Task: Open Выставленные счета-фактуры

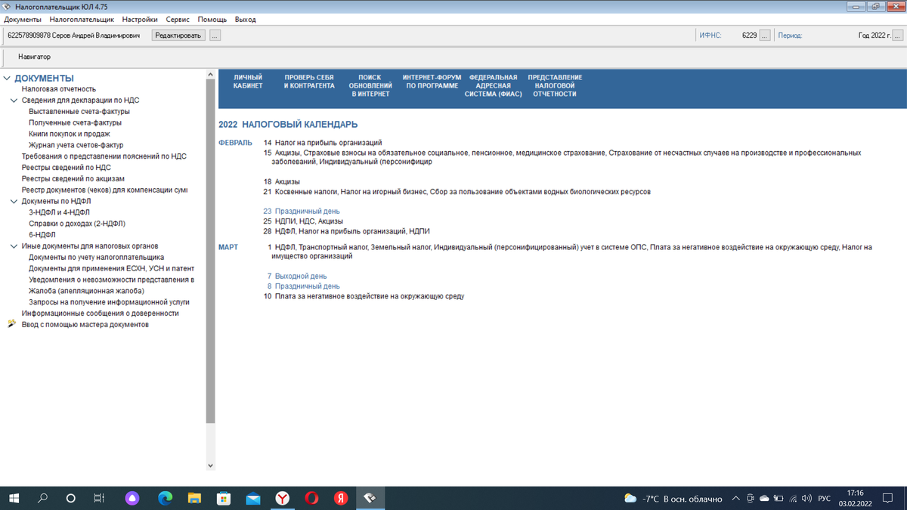Action: click(79, 111)
